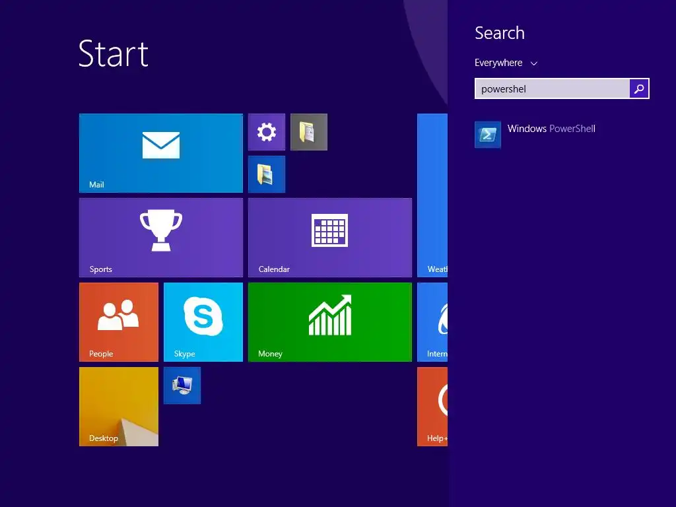Screen dimensions: 676x507
Task: Click the Search heading text
Action: 500,33
